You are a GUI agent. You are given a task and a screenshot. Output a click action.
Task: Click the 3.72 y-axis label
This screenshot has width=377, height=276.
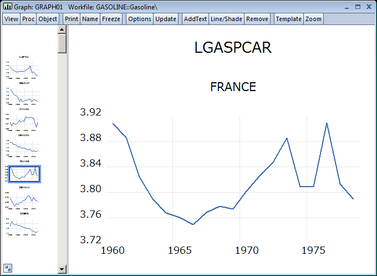[90, 240]
